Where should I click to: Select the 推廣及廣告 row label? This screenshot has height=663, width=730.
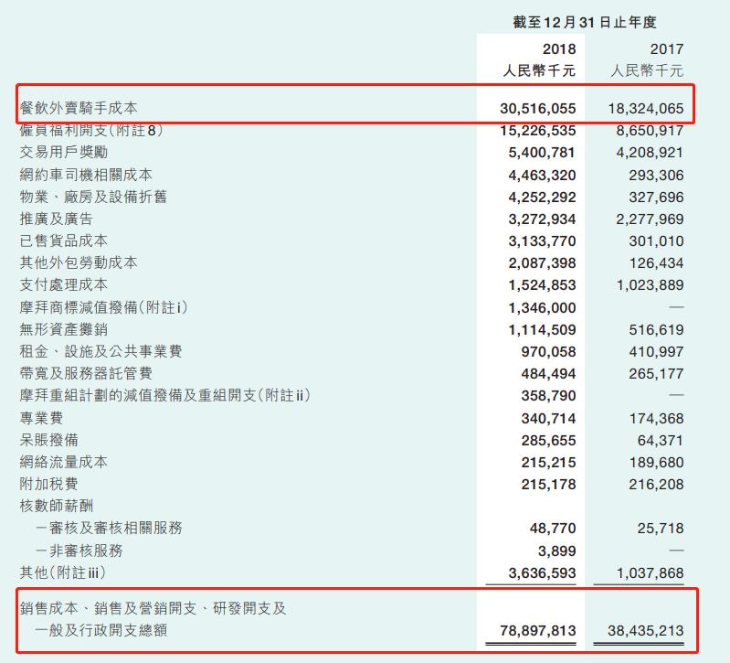point(57,219)
